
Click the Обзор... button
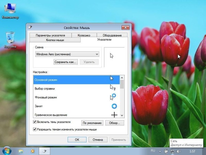(115, 123)
